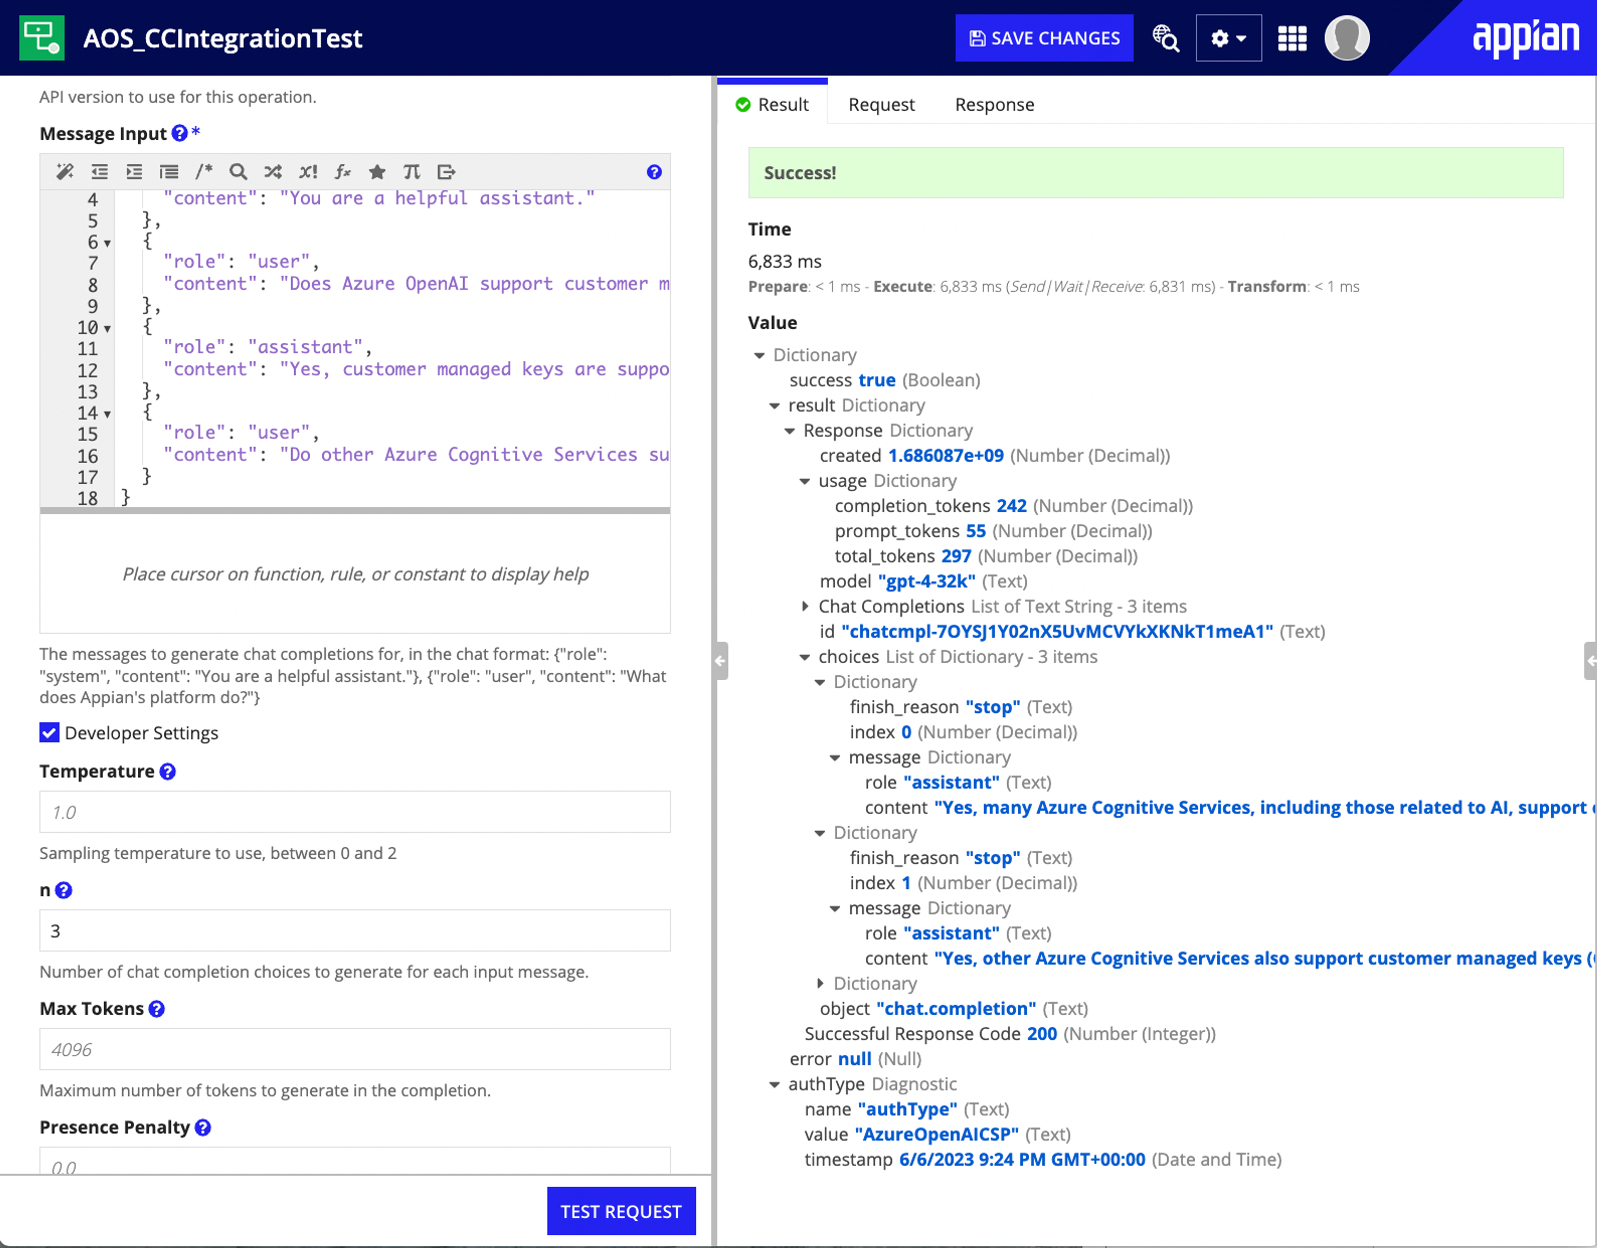Open help tooltip for Temperature
The height and width of the screenshot is (1248, 1597).
coord(168,771)
